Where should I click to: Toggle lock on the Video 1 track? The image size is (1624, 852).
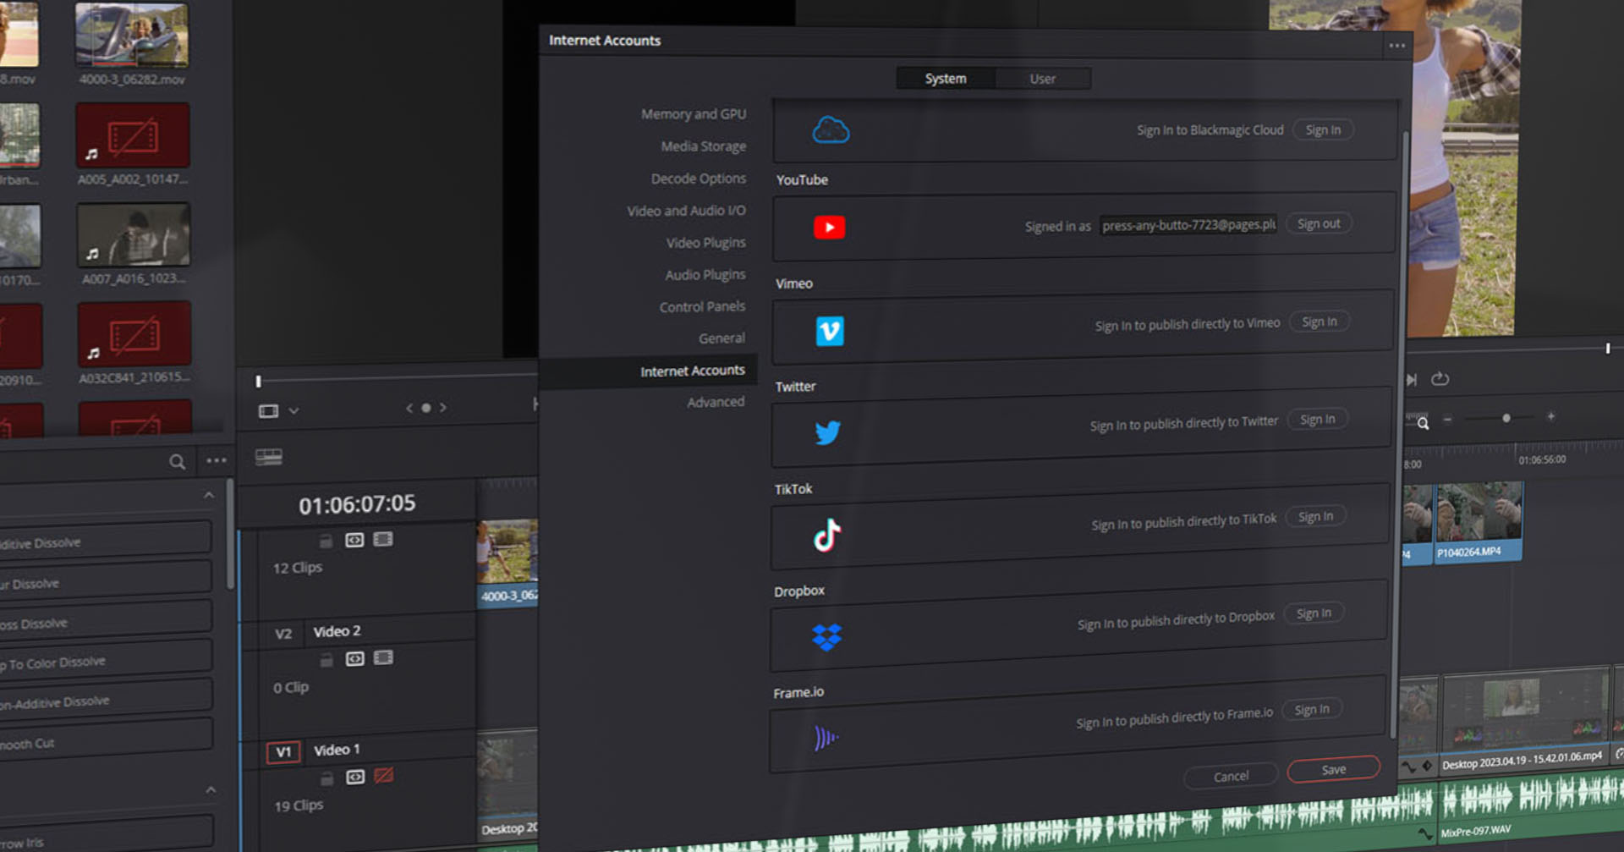[x=326, y=778]
